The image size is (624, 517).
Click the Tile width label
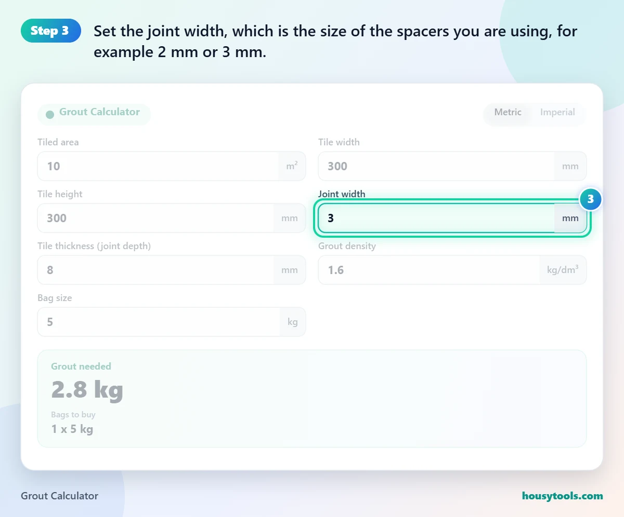339,142
